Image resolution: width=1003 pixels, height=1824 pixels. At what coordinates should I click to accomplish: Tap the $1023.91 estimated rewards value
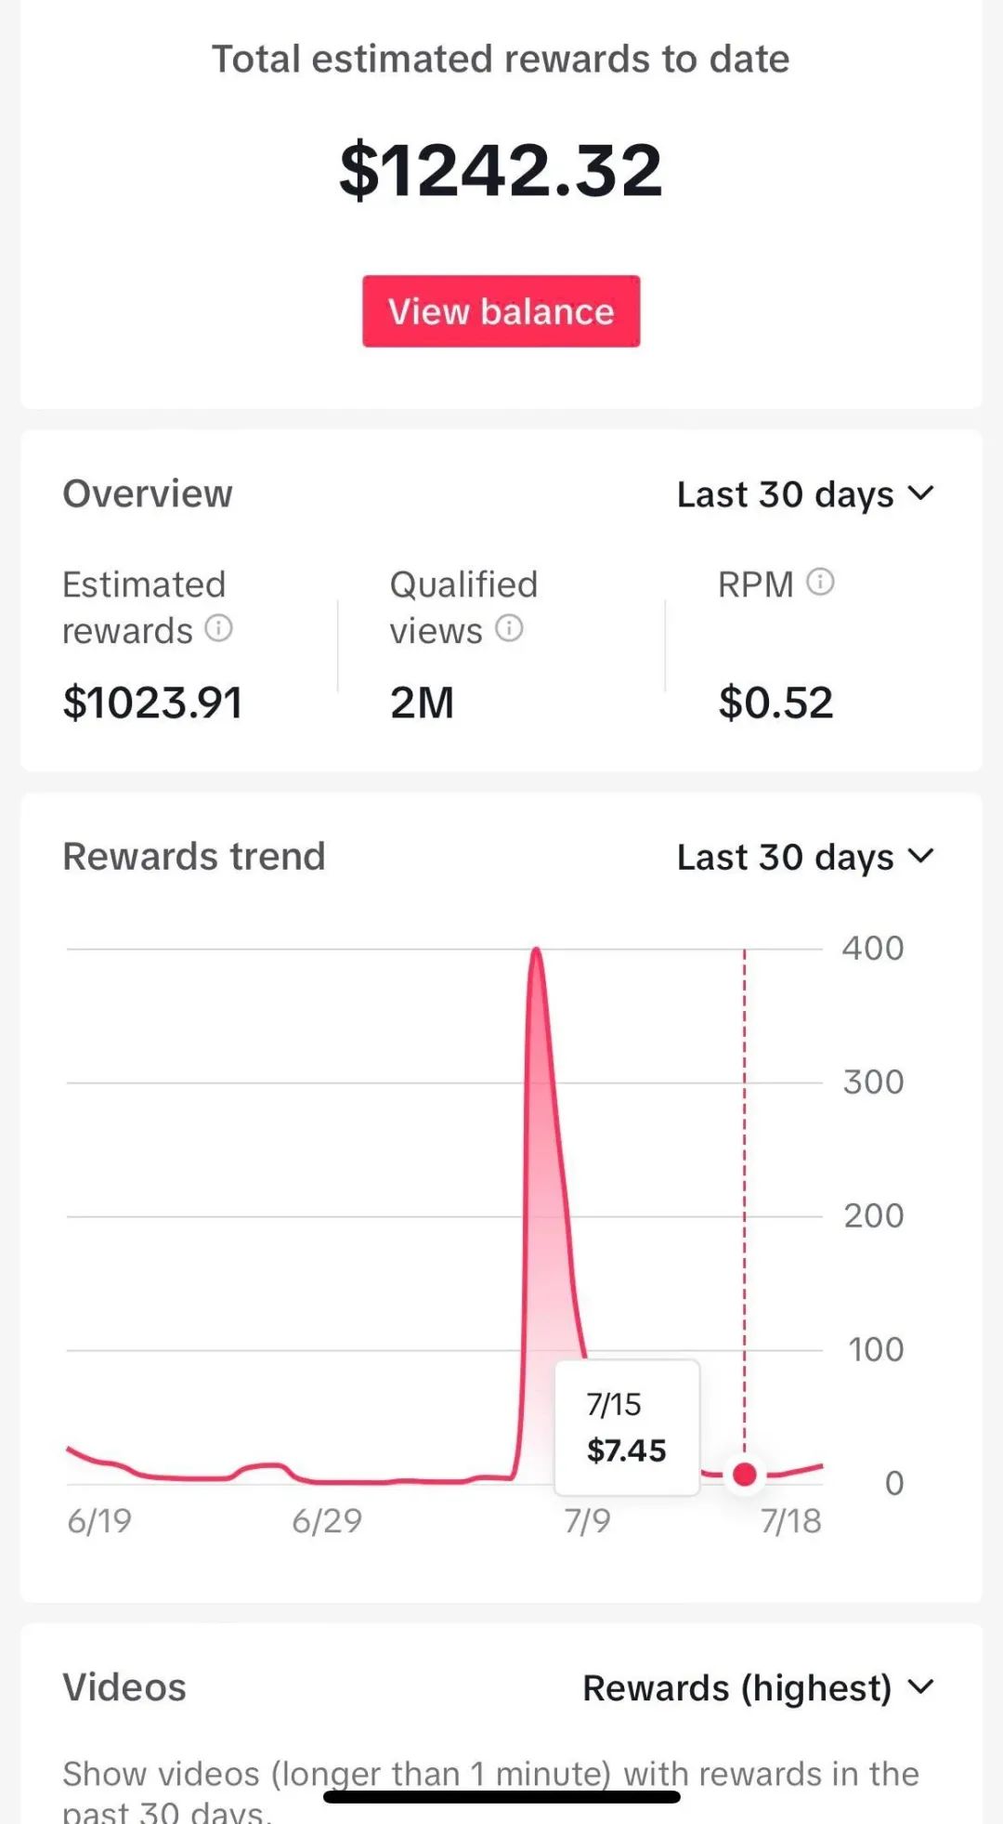coord(152,702)
